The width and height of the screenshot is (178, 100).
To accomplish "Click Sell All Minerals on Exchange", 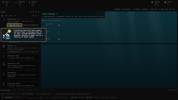I will tap(113, 97).
